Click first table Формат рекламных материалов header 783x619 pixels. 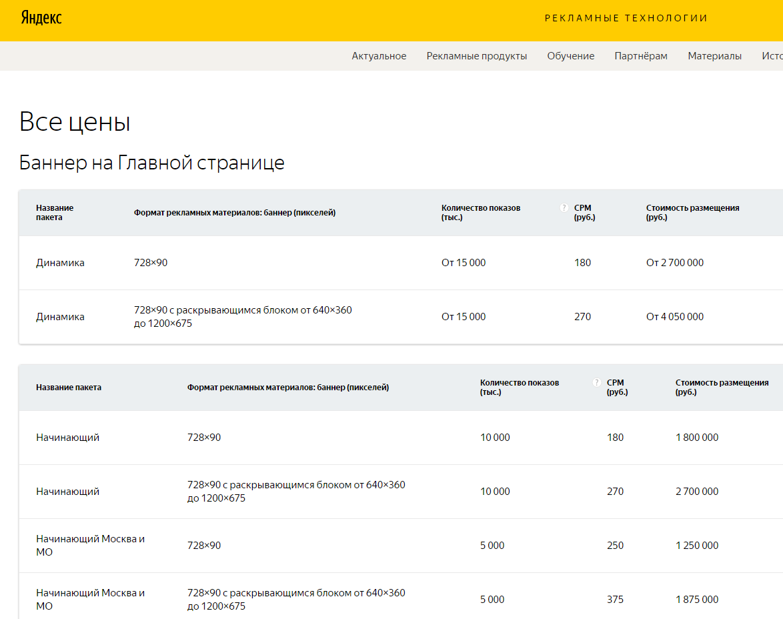point(235,213)
